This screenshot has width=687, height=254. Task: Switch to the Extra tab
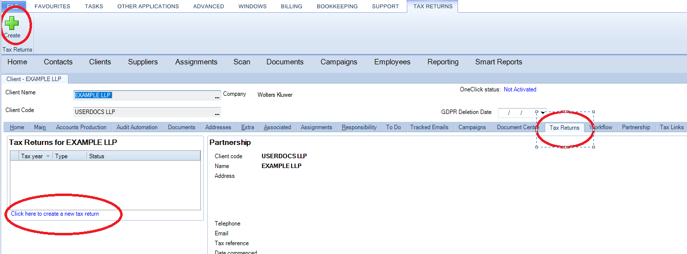[x=248, y=127]
